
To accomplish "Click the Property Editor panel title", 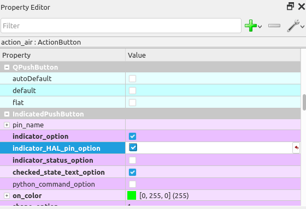I will [x=25, y=8].
